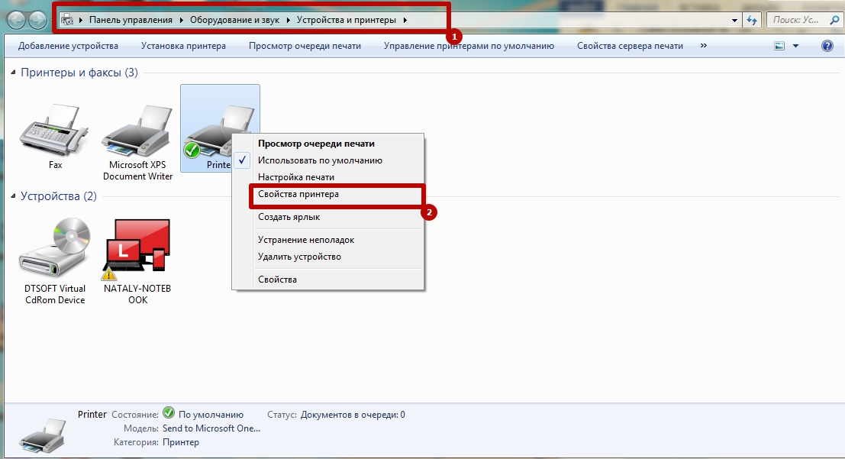Click "Установка принтера" in the toolbar
The image size is (845, 459).
pyautogui.click(x=183, y=46)
